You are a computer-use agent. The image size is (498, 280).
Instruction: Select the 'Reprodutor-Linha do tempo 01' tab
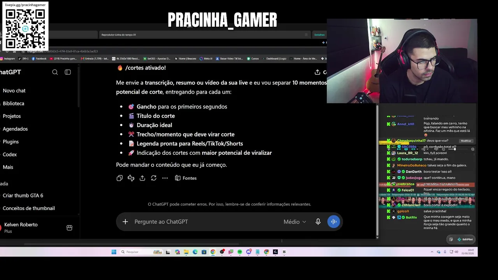pyautogui.click(x=119, y=35)
